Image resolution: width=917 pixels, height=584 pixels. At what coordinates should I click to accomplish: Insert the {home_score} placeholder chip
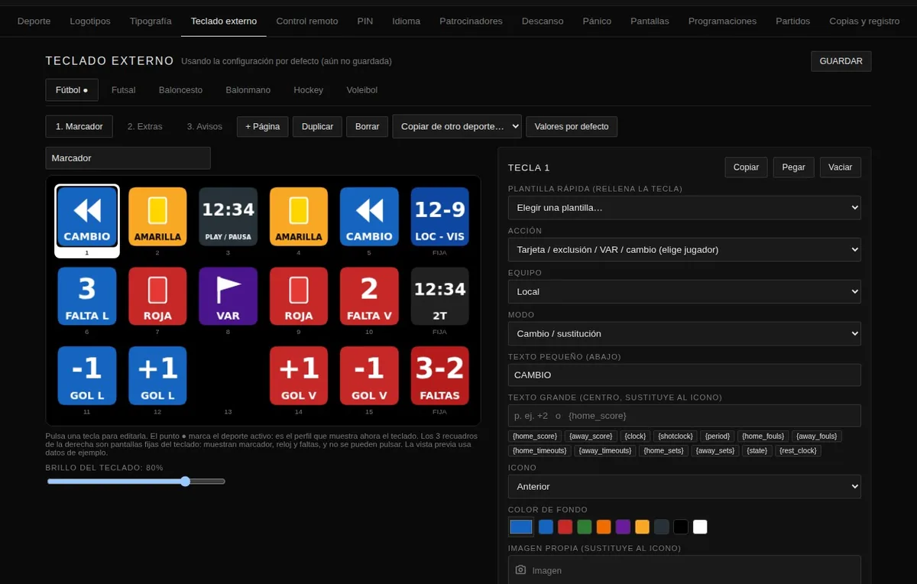(x=535, y=436)
